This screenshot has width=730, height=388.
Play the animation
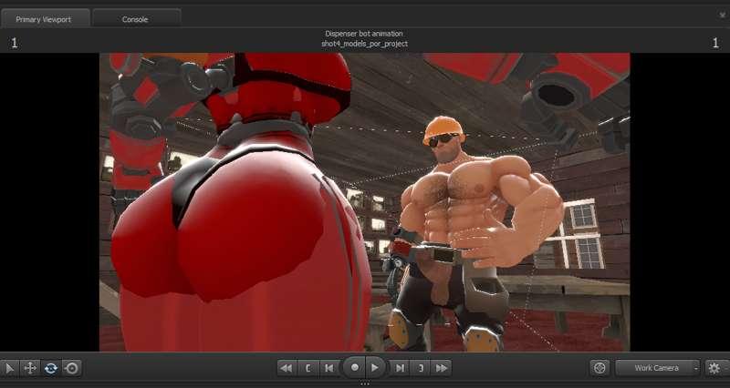click(375, 368)
